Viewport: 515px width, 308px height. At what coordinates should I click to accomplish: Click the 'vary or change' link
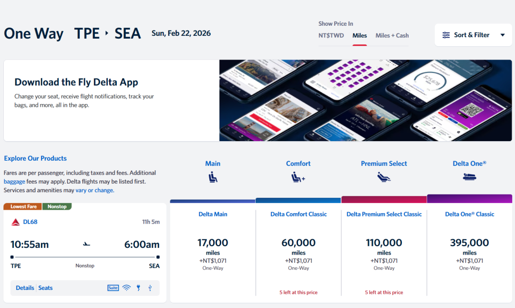tap(94, 190)
